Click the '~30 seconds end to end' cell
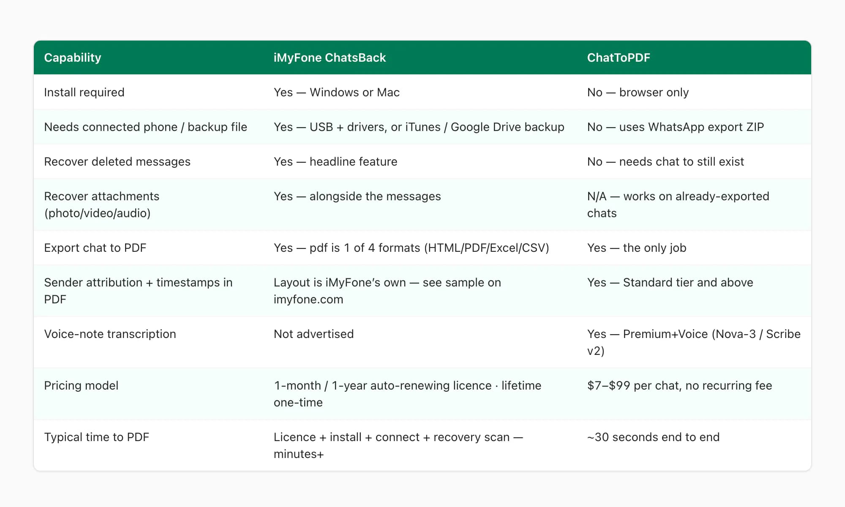Screen dimensions: 845x507 click(653, 437)
